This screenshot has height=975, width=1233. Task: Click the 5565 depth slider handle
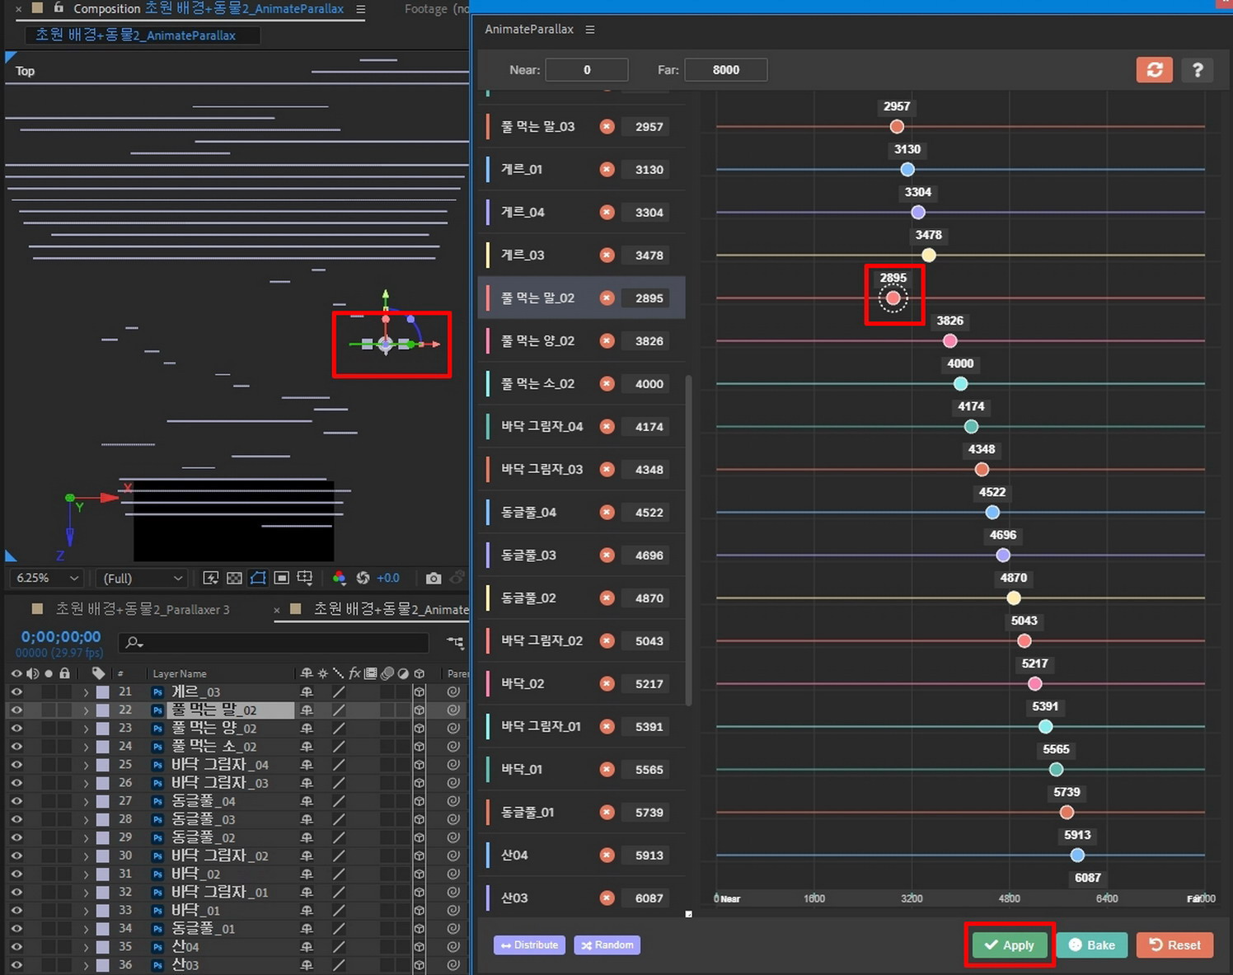point(1056,770)
